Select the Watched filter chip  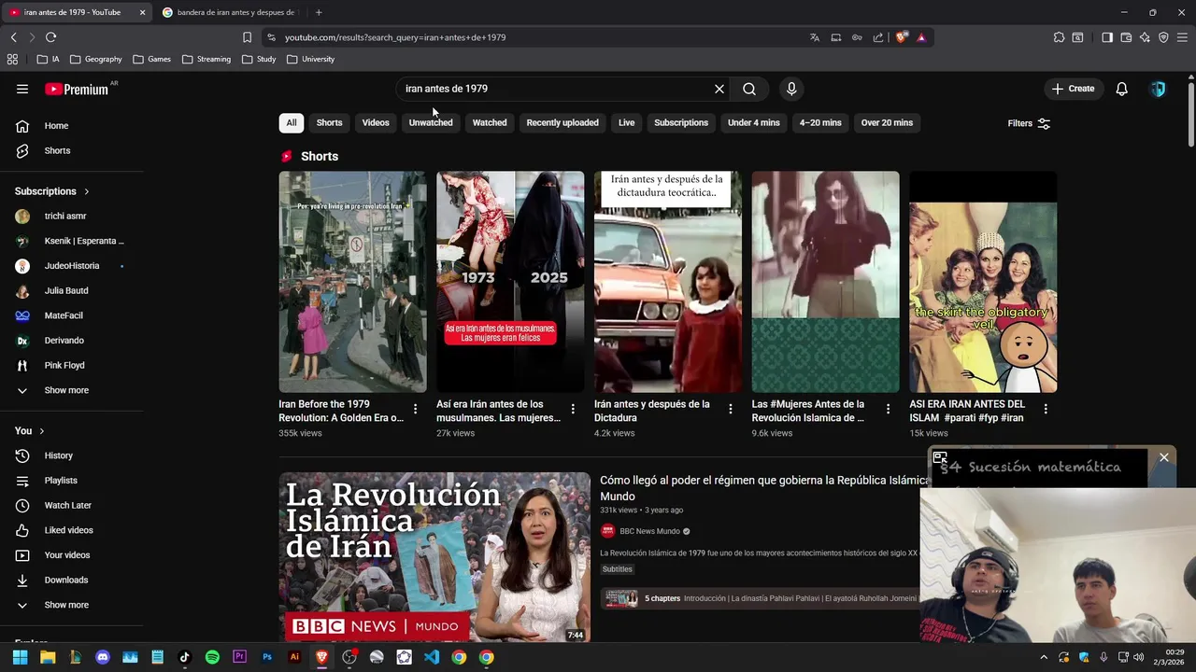490,122
